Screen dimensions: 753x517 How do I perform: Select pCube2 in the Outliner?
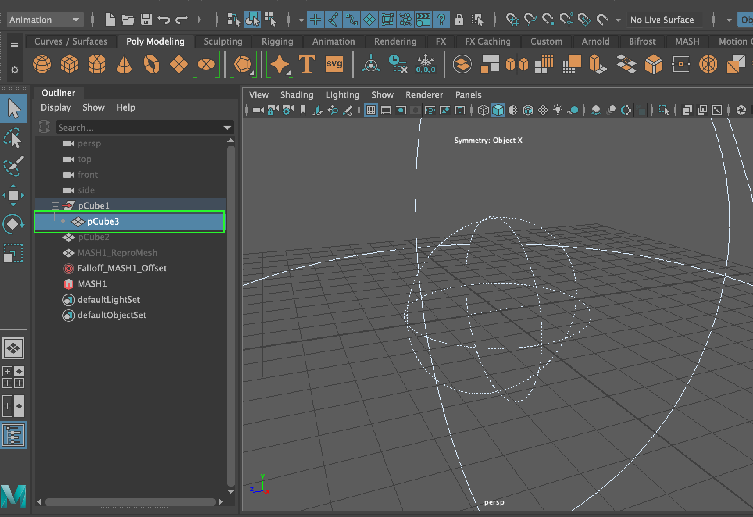click(94, 237)
